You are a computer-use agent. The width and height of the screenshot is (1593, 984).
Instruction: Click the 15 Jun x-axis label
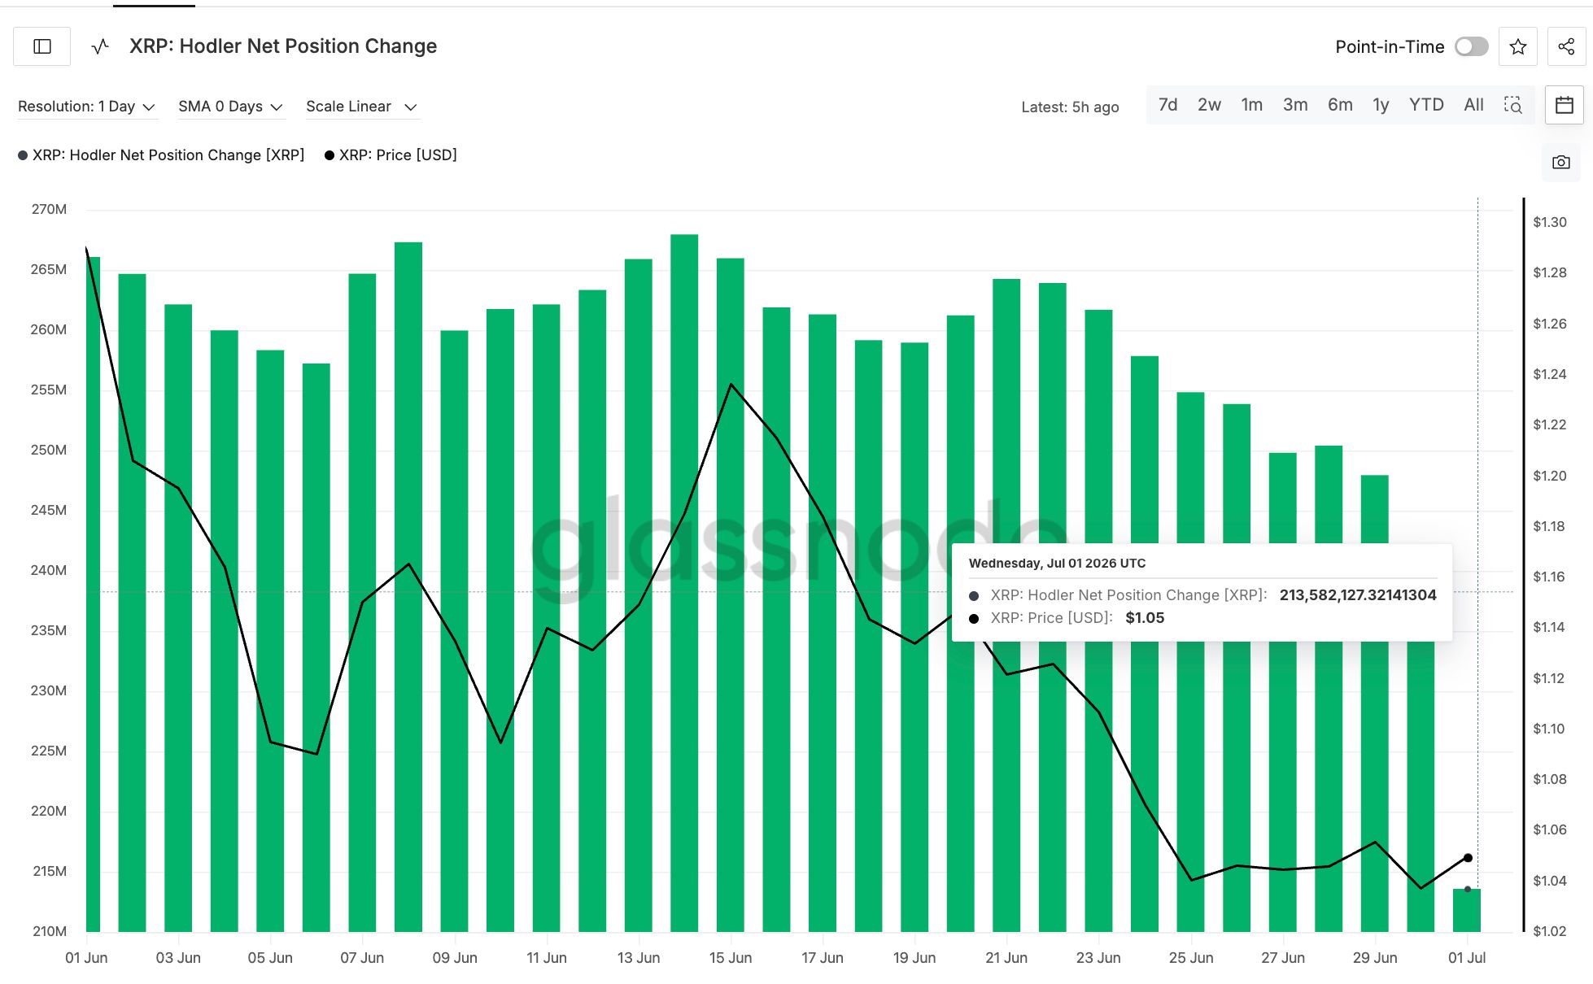pos(730,958)
